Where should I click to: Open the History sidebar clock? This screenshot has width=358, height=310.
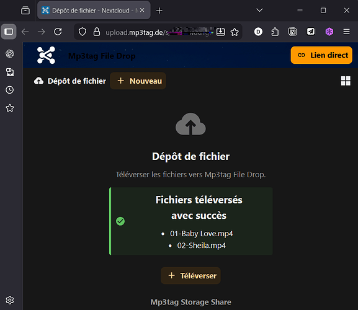(10, 90)
